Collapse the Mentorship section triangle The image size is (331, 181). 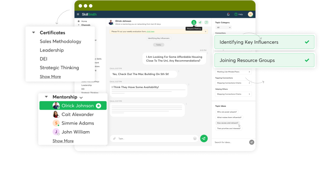pos(46,97)
